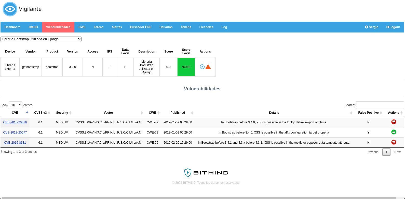The height and width of the screenshot is (199, 405).
Task: Click version 3.2.0 cell
Action: [73, 67]
